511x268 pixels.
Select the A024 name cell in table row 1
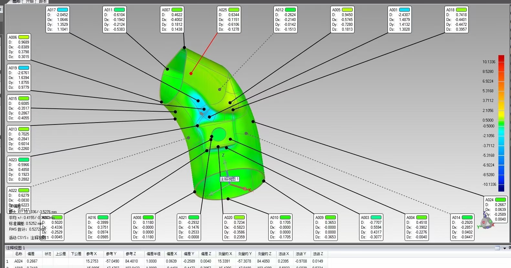tap(18, 261)
